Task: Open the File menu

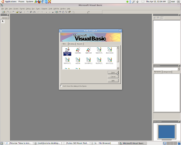Action: (x=3, y=9)
